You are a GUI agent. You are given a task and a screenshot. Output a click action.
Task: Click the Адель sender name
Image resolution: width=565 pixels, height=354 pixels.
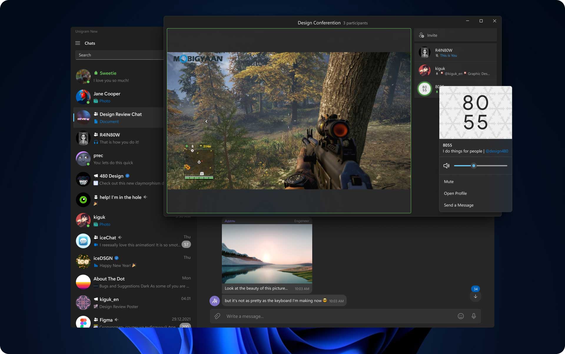click(230, 221)
